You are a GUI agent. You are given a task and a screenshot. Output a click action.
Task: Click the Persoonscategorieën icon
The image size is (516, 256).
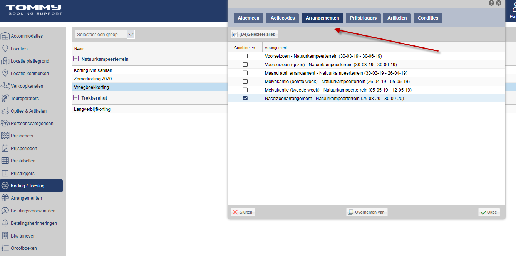point(5,124)
